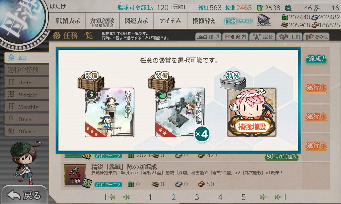Viewport: 341px width, 204px height.
Task: Select the 遂行中任務 filter tab
Action: coord(26,70)
